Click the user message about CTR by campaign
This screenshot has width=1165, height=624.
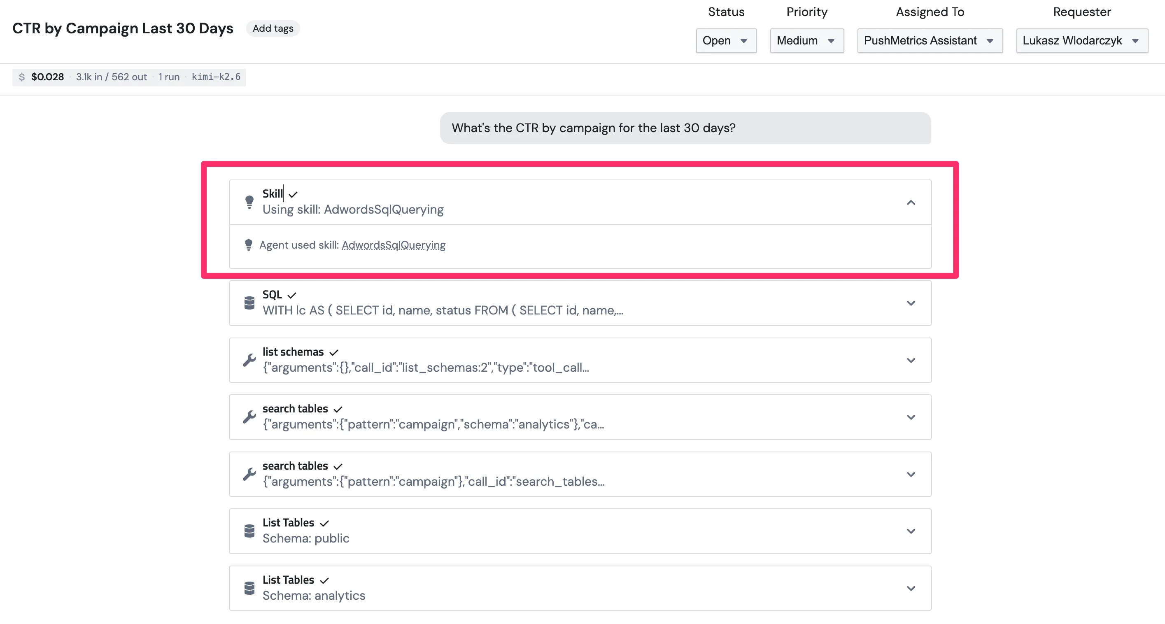(685, 128)
